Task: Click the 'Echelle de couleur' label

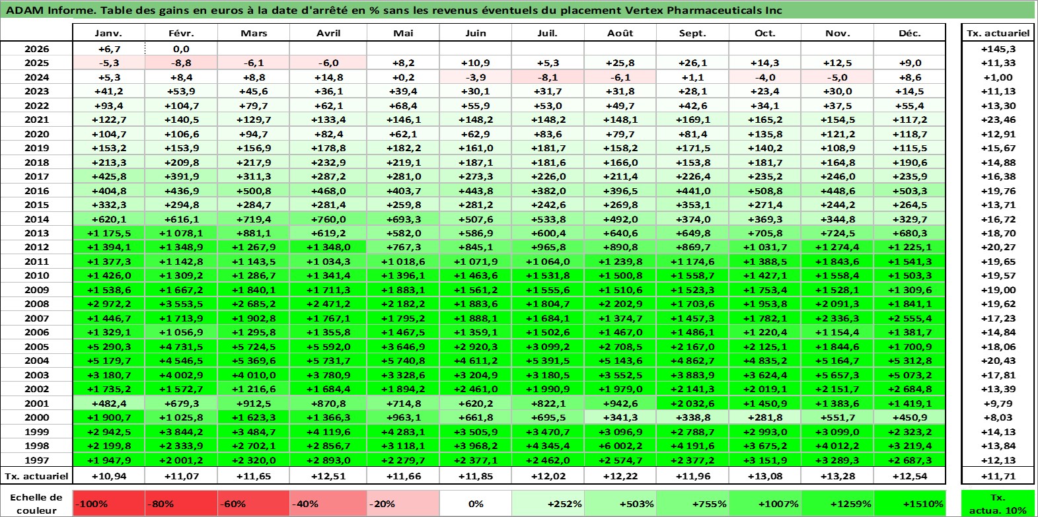Action: pos(36,504)
